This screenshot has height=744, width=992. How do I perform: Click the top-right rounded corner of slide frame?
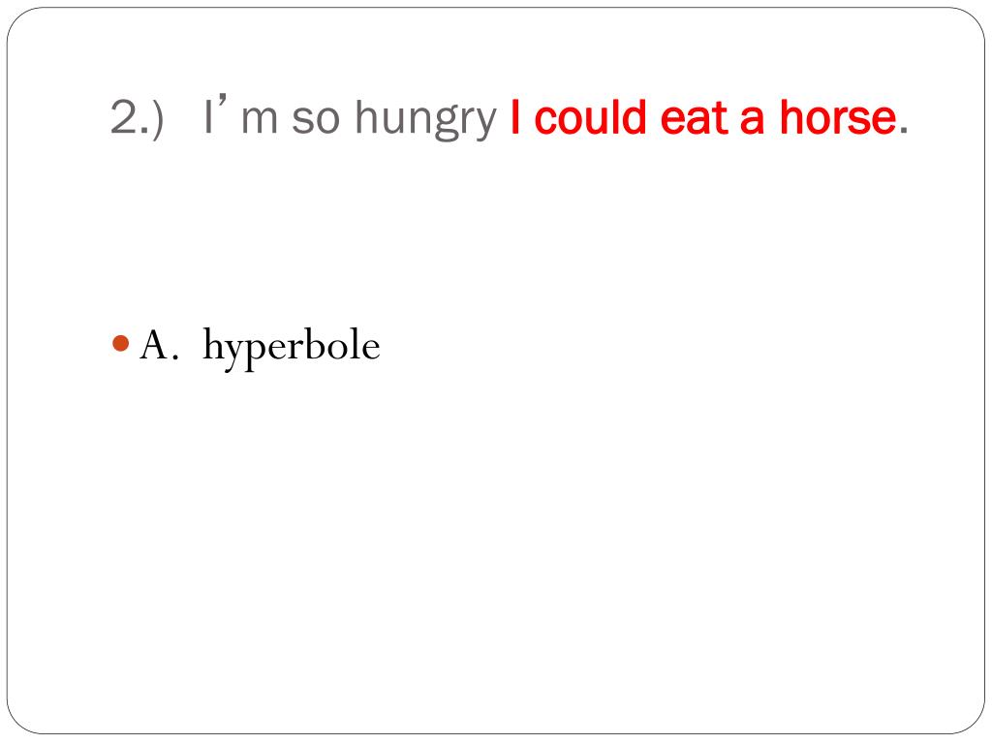click(x=971, y=21)
